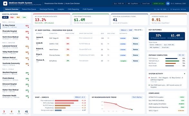Open James R. Tier 1 flagged activity
The width and height of the screenshot is (189, 116).
pyautogui.click(x=167, y=80)
